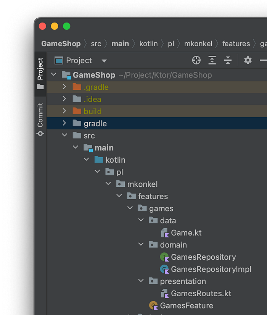Click the locate/select opened file crosshair icon
Viewport: 267px width, 315px height.
(x=196, y=60)
